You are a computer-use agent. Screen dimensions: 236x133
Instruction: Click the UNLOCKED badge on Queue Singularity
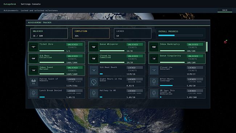[x=195, y=56]
